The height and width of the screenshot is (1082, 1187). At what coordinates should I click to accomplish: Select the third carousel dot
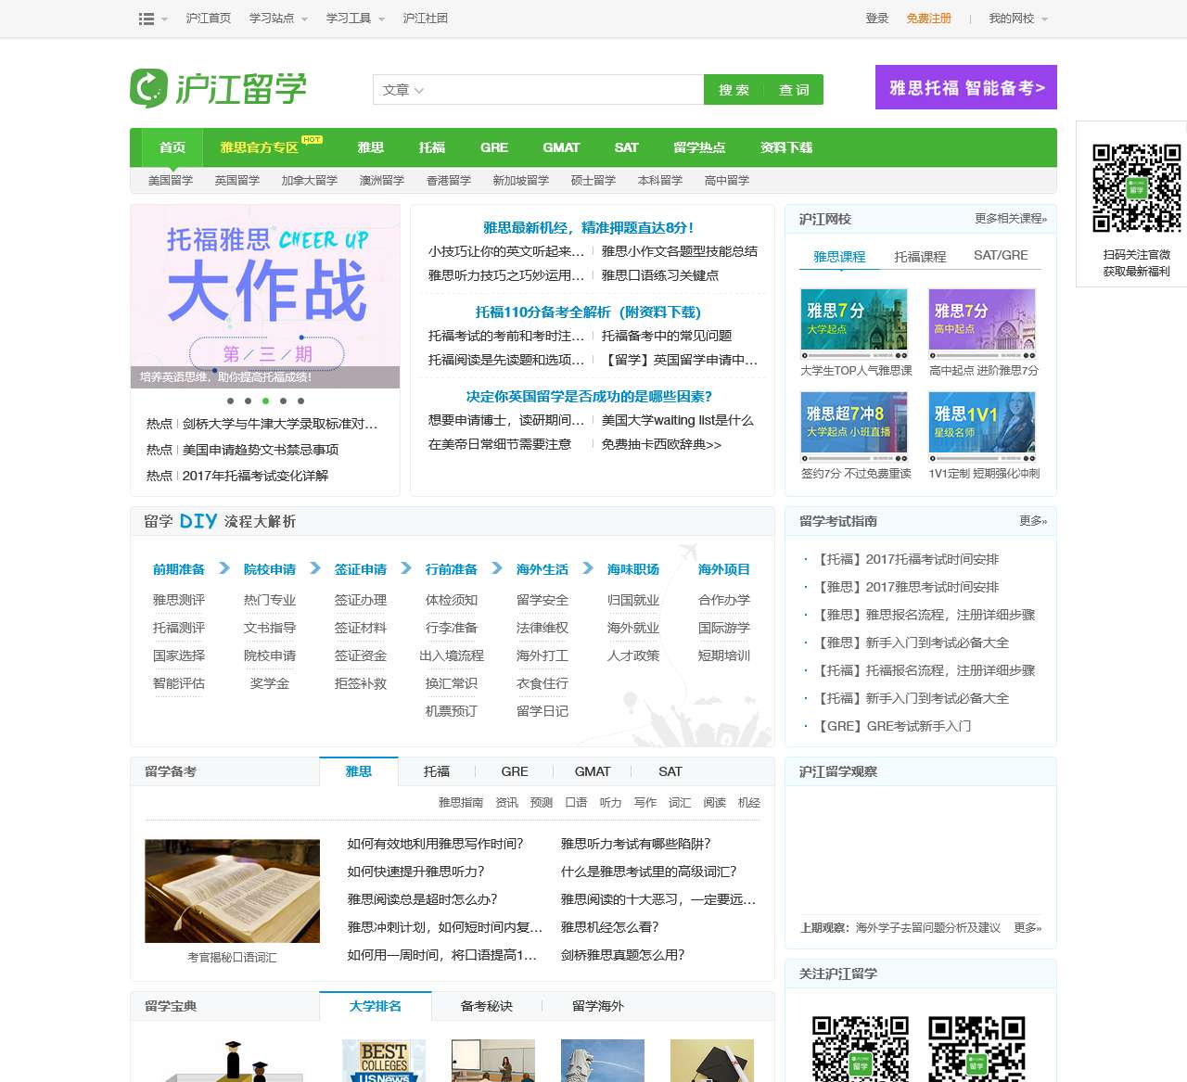[x=265, y=401]
